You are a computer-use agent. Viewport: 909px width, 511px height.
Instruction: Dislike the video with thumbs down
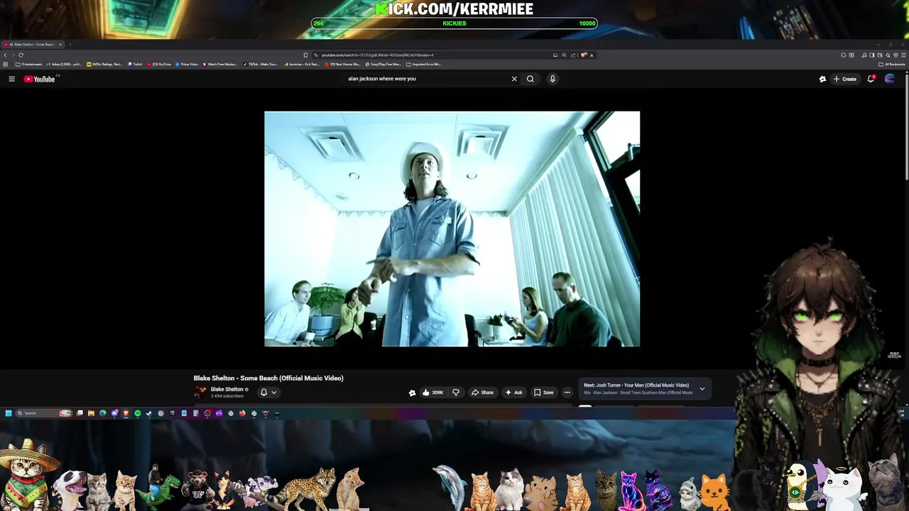456,392
